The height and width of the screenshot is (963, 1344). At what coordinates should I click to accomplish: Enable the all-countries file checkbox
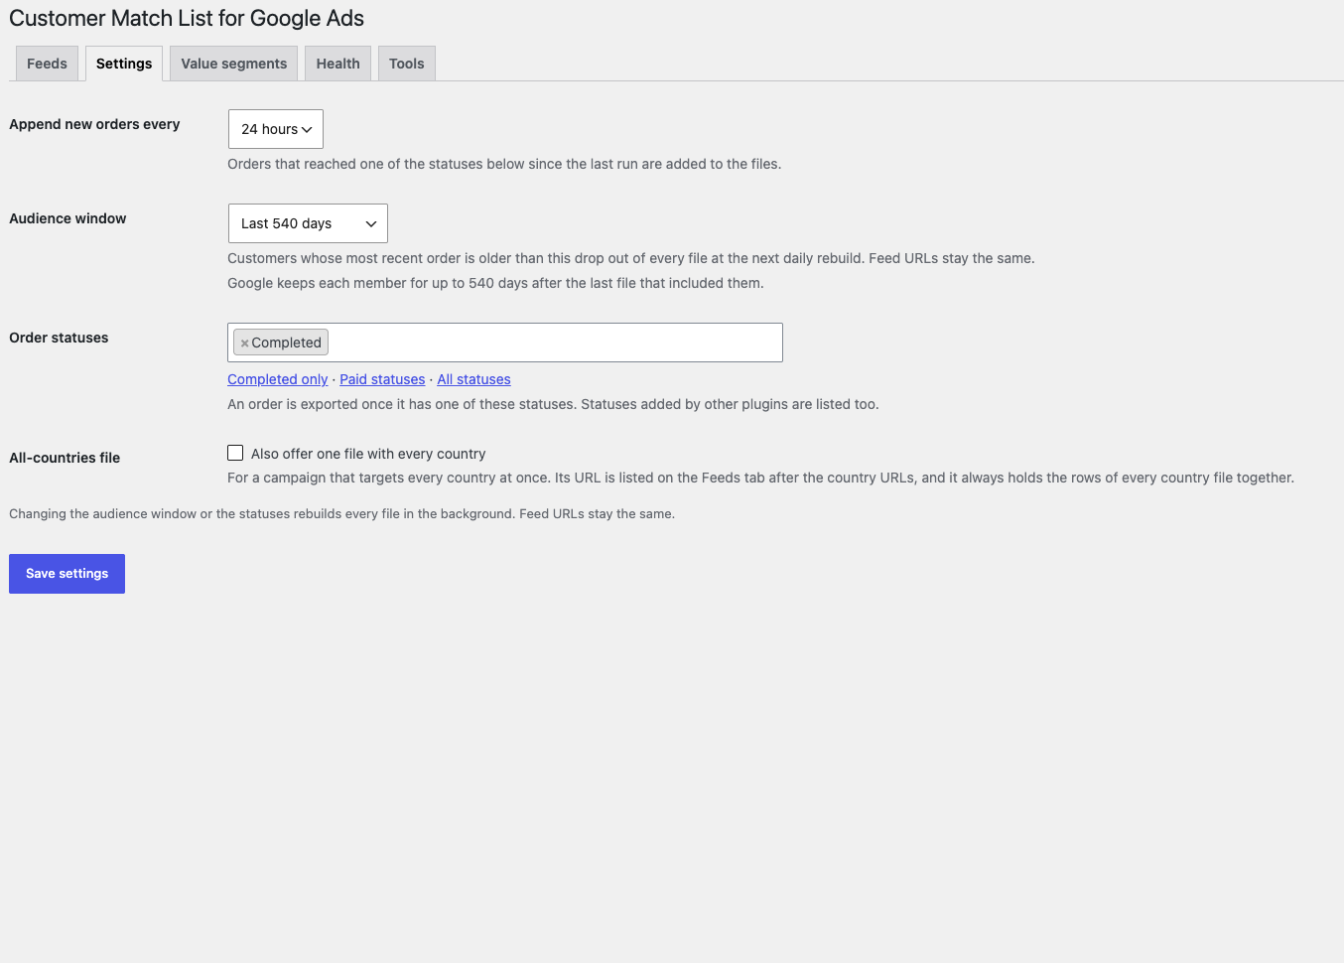(235, 453)
